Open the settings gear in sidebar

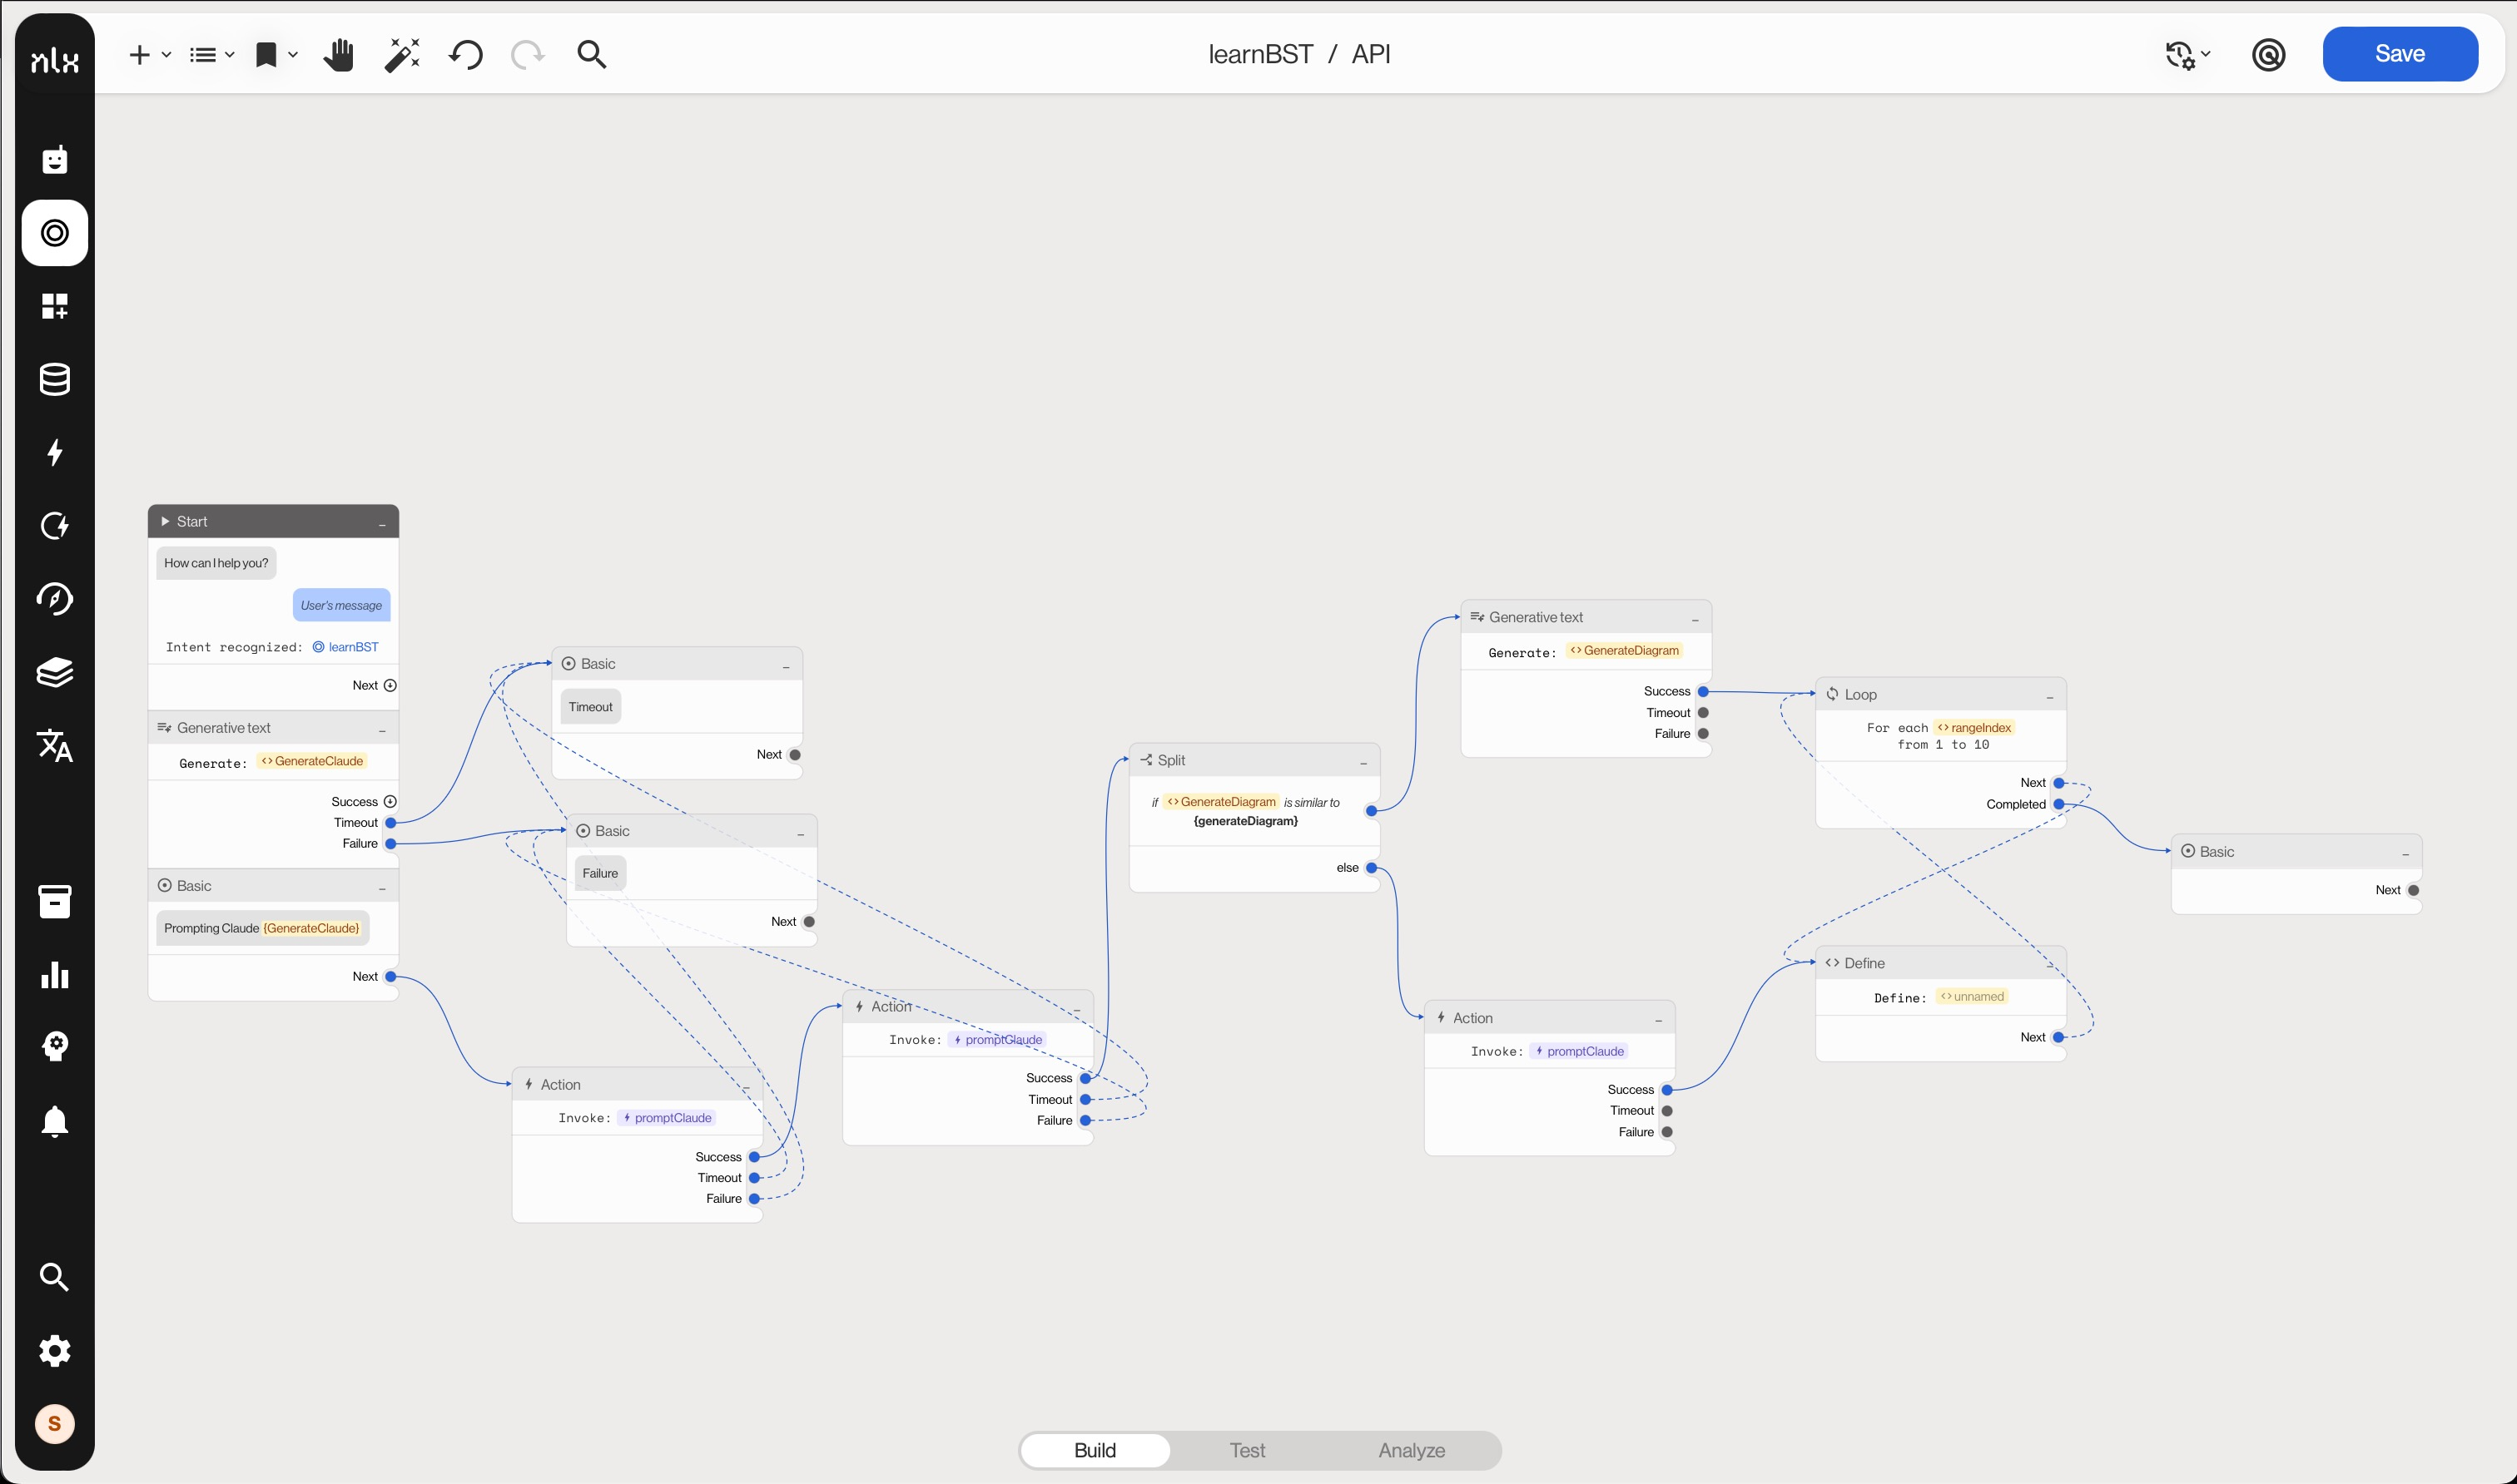click(54, 1350)
